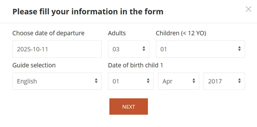Open the Adults count dropdown

[x=128, y=49]
